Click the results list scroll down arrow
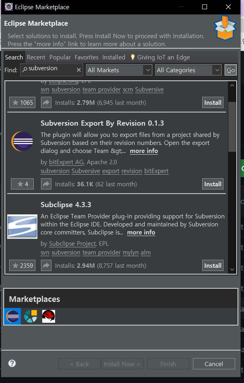 coord(232,269)
